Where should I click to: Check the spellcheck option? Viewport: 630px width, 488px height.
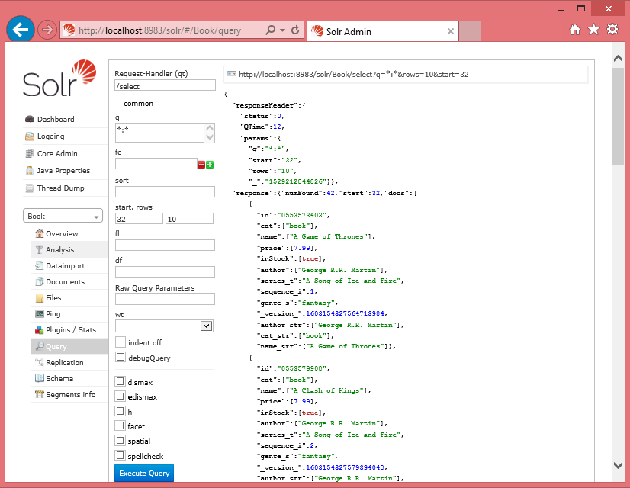(x=121, y=455)
